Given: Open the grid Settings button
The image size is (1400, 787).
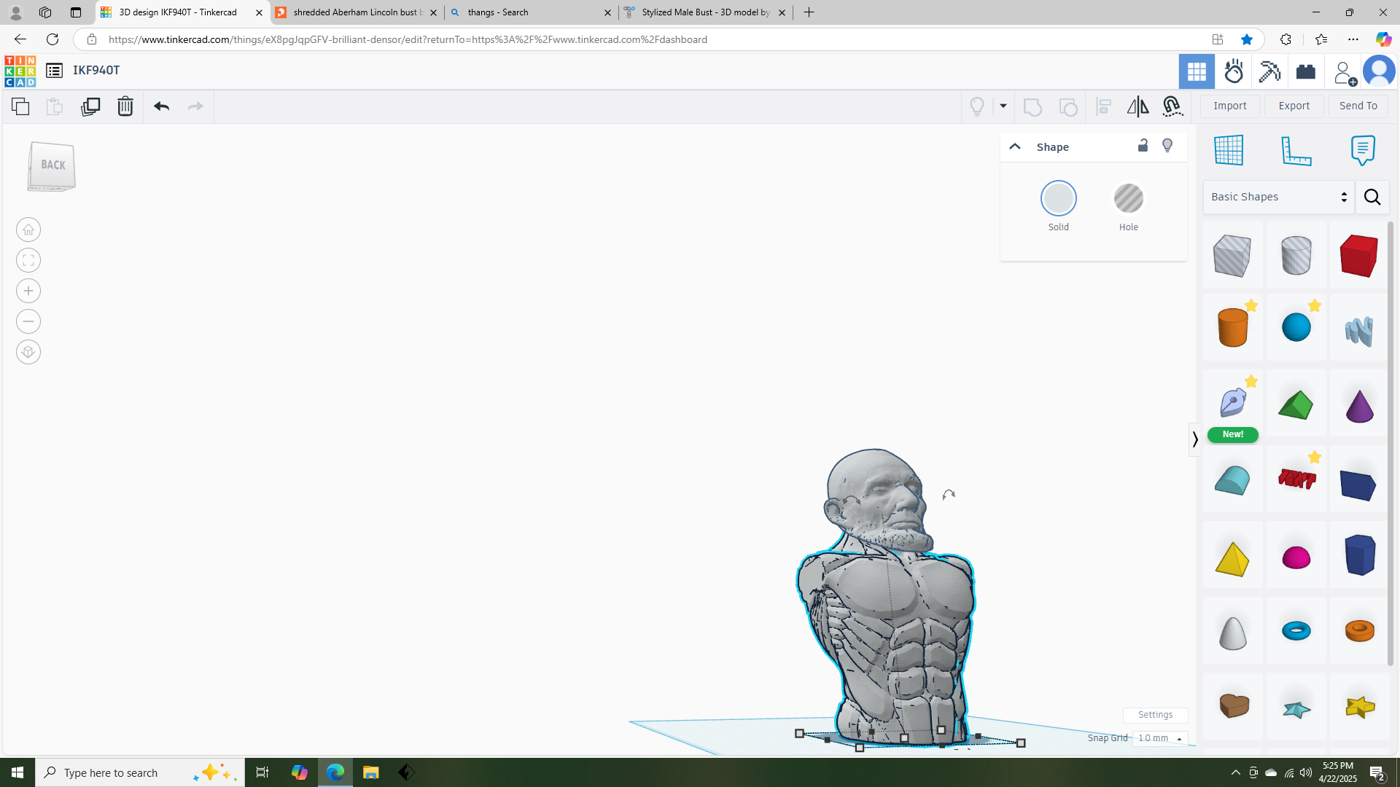Looking at the screenshot, I should coord(1156,715).
